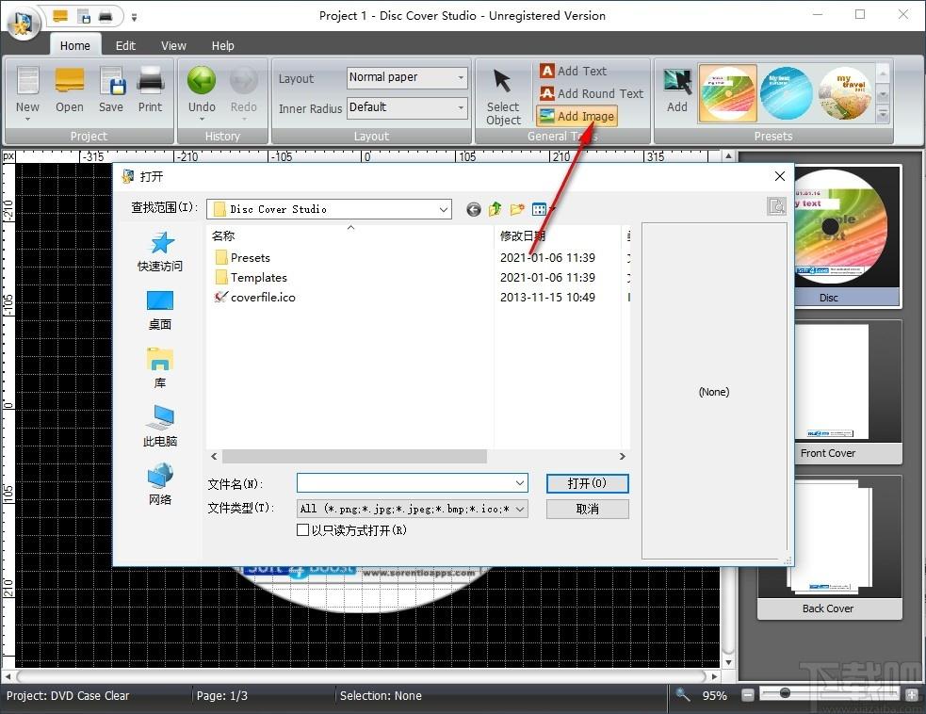926x714 pixels.
Task: Create a new folder in dialog toolbar
Action: coord(517,209)
